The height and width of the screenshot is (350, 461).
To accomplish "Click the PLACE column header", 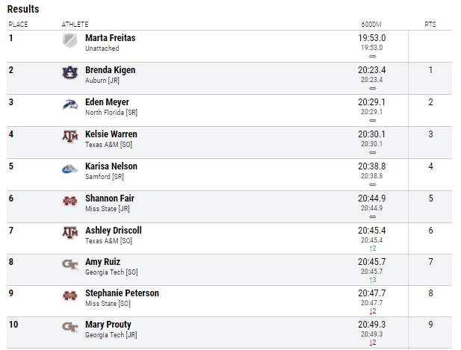I will 18,25.
